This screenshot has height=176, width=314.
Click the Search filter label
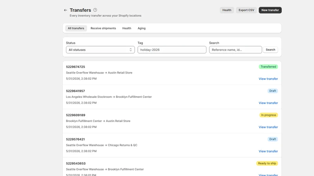pyautogui.click(x=214, y=43)
